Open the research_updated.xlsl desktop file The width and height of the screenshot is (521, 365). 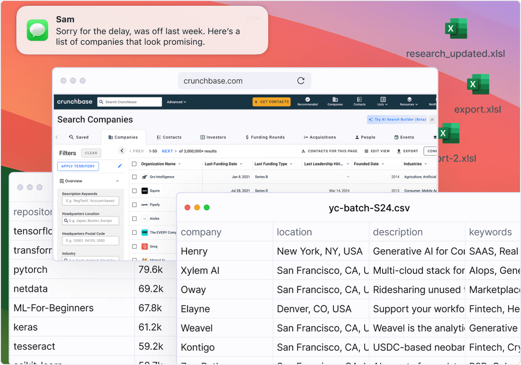coord(456,28)
